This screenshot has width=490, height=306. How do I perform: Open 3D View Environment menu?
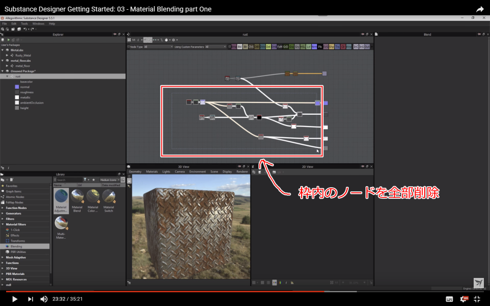click(198, 172)
